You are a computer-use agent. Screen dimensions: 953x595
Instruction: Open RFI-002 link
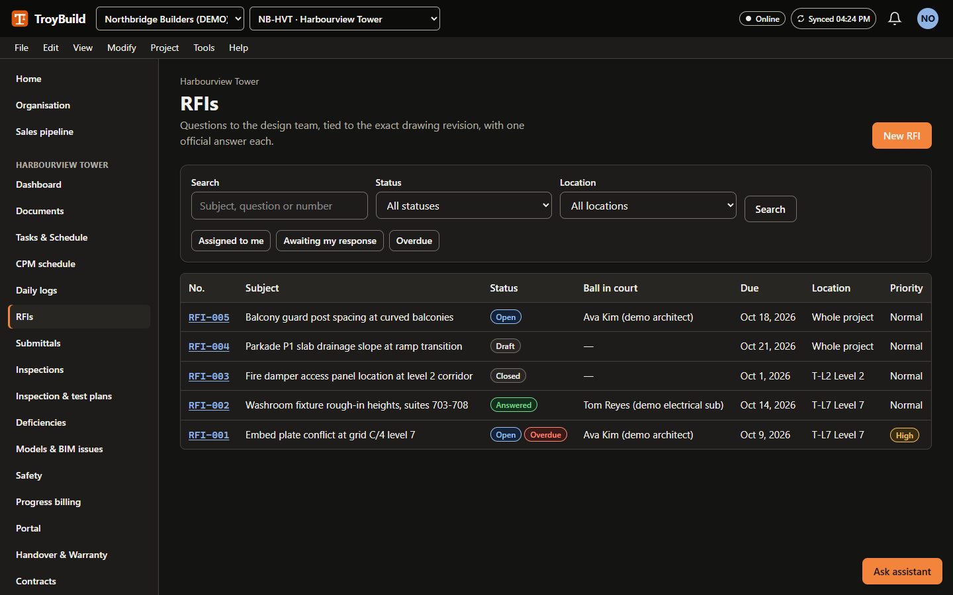click(208, 405)
